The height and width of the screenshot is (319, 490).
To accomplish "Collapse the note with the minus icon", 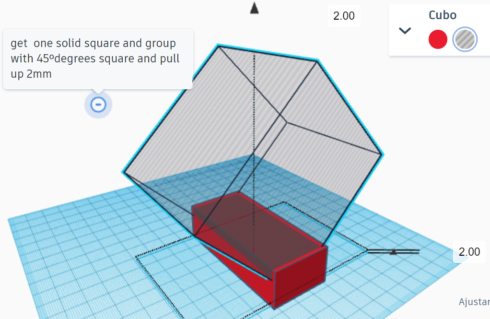I will (x=98, y=105).
